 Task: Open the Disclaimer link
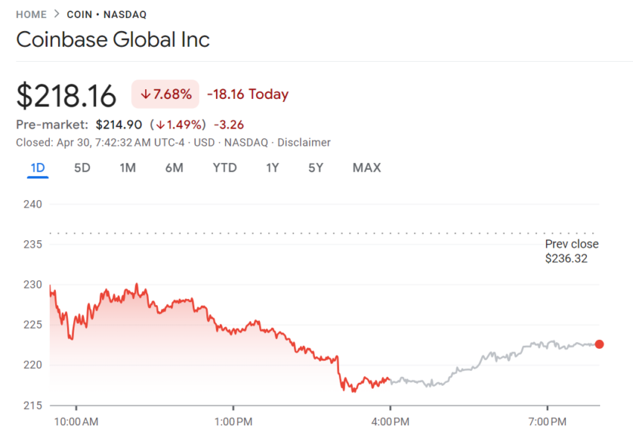[x=304, y=143]
